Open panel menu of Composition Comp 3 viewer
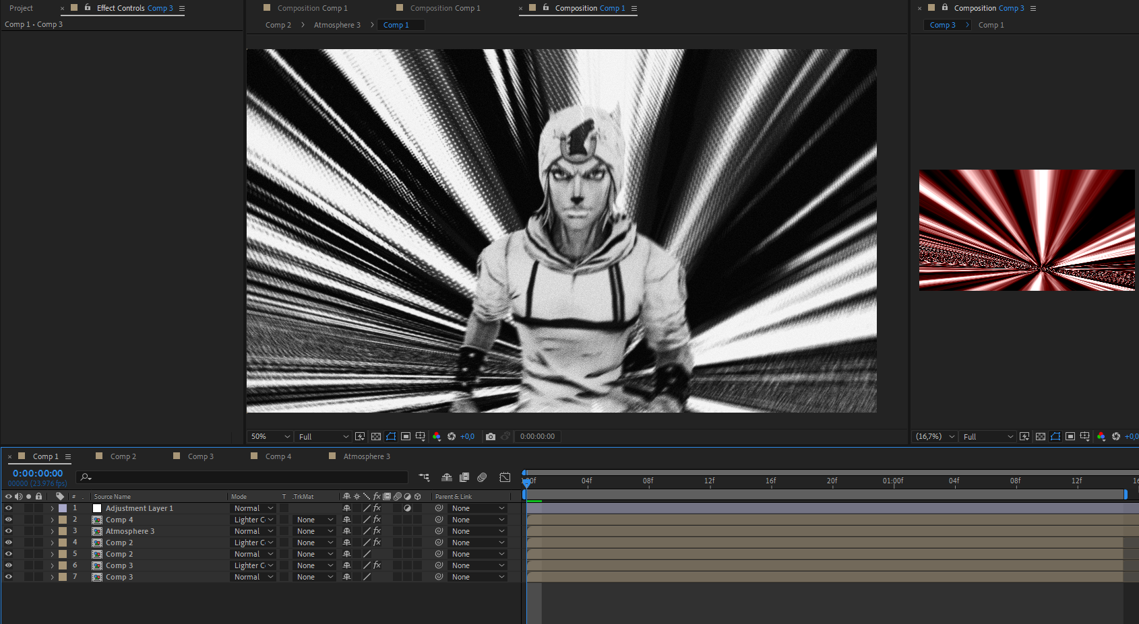Image resolution: width=1139 pixels, height=624 pixels. (1033, 8)
